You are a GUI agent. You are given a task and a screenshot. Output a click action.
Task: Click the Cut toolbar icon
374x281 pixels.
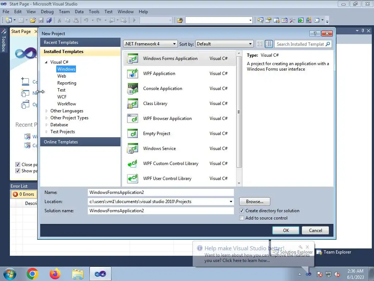click(60, 20)
